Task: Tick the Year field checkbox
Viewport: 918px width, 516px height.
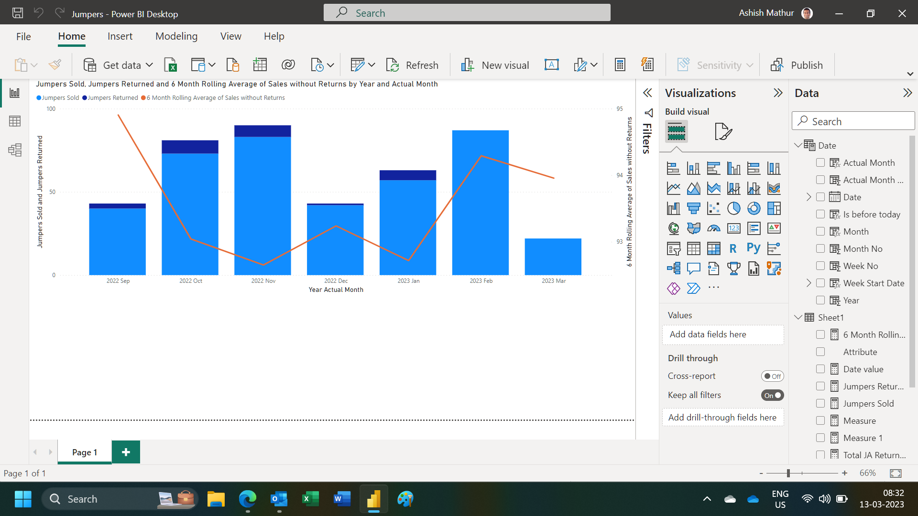Action: (x=820, y=300)
